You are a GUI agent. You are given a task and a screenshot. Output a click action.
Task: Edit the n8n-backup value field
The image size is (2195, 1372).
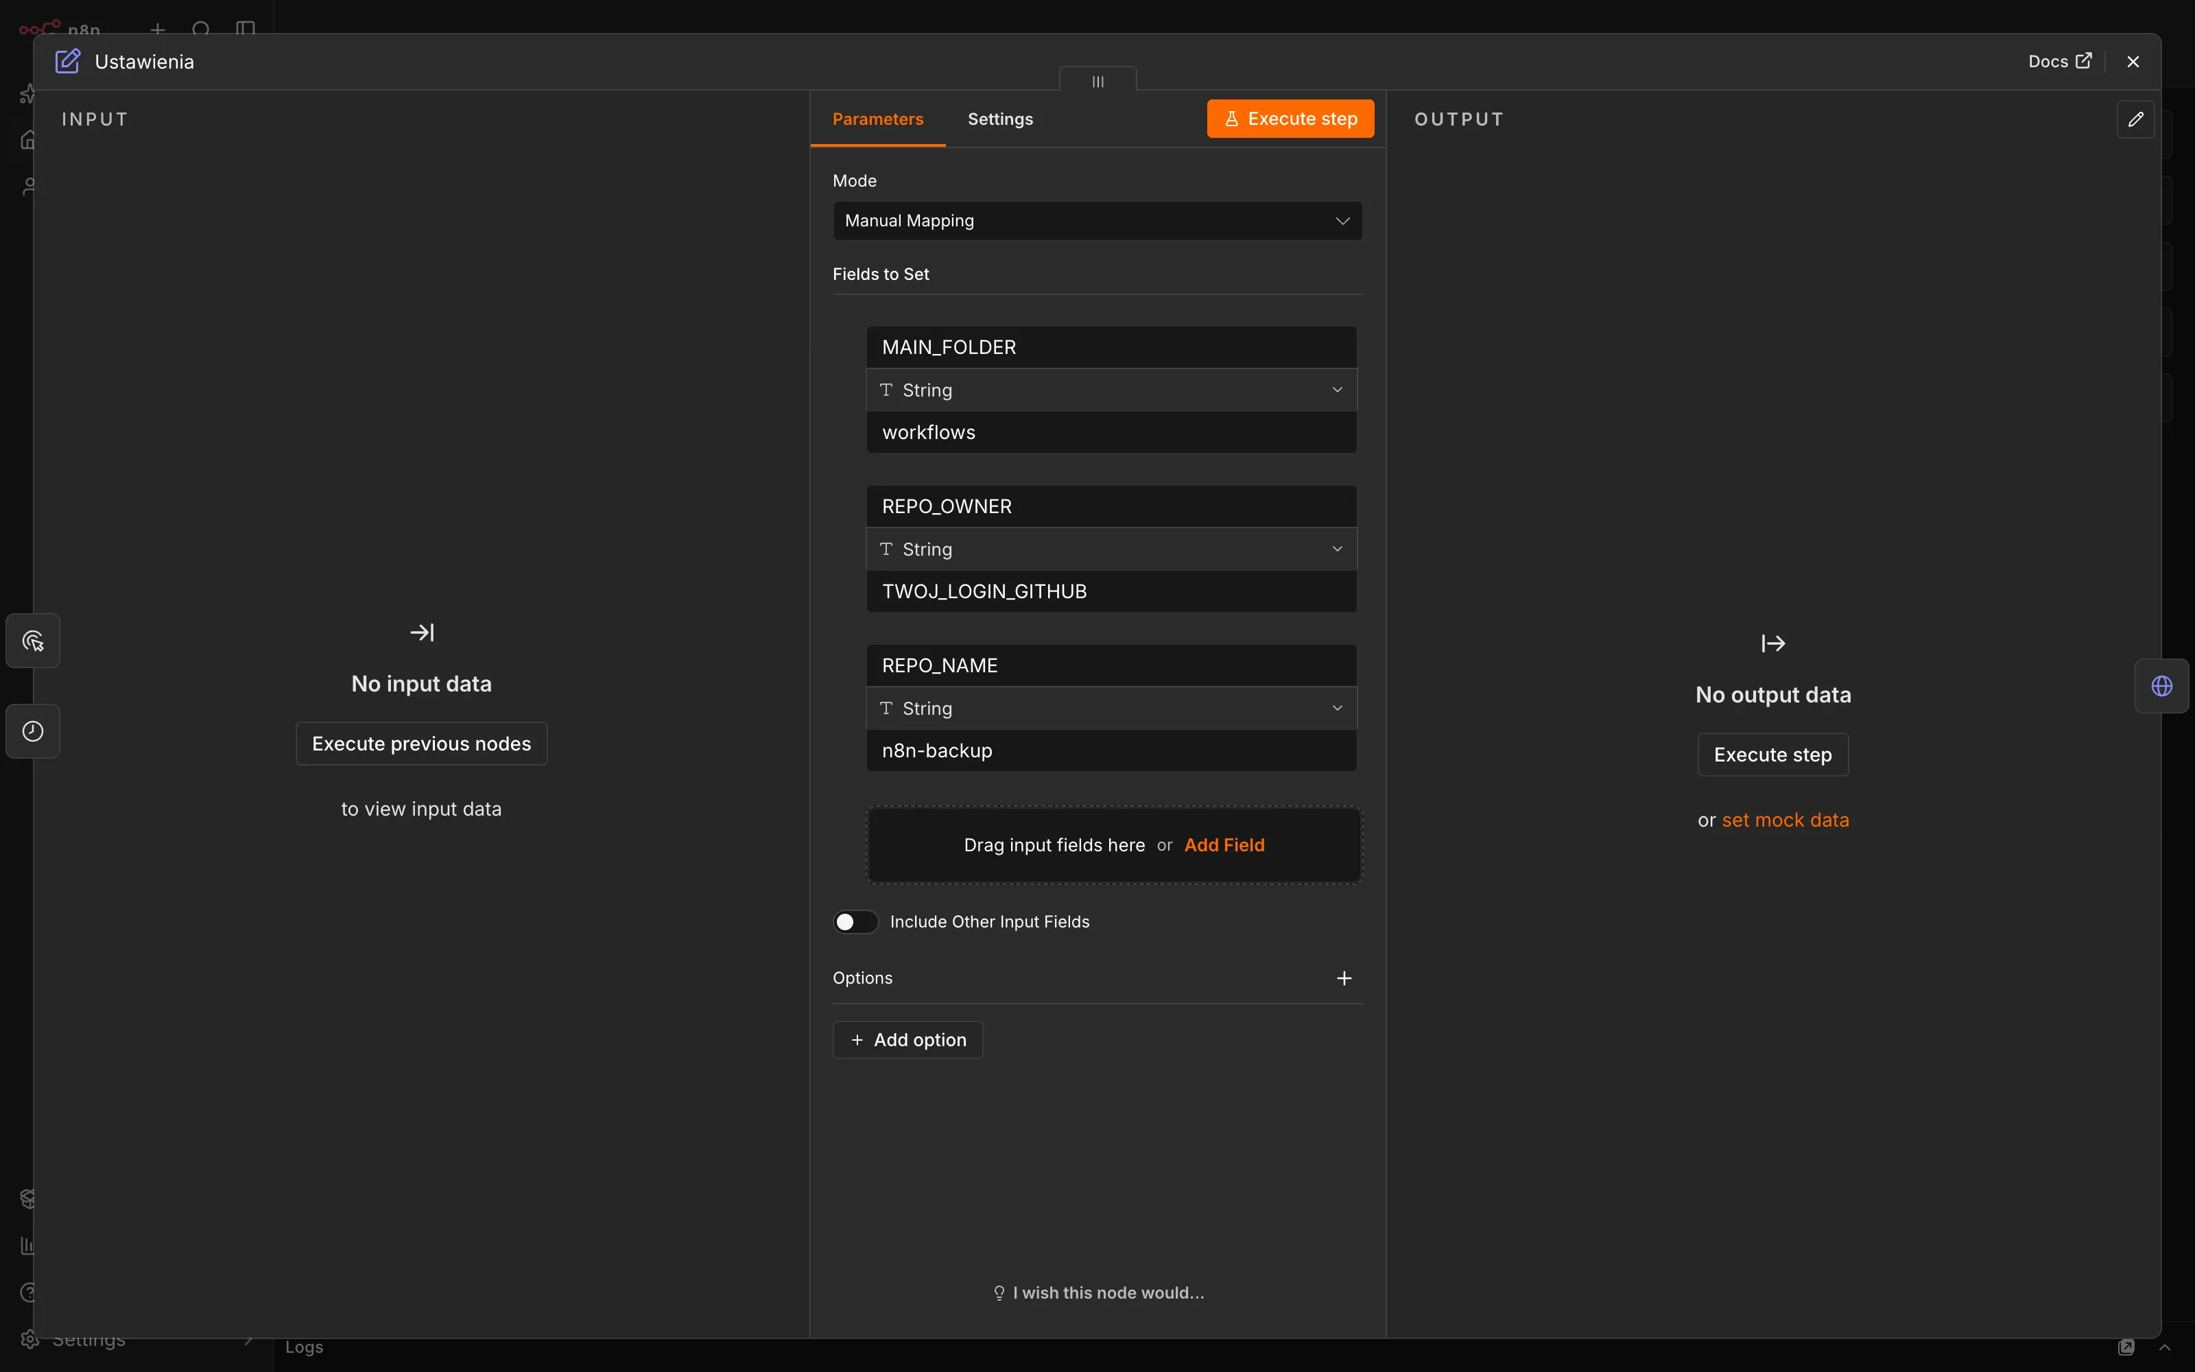[x=1111, y=750]
